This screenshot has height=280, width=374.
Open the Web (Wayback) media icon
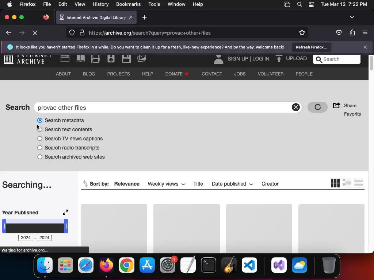pyautogui.click(x=65, y=58)
